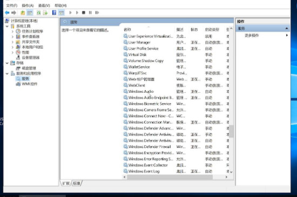297x197 pixels.
Task: Click the Forward arrow toolbar icon
Action: pyautogui.click(x=13, y=12)
